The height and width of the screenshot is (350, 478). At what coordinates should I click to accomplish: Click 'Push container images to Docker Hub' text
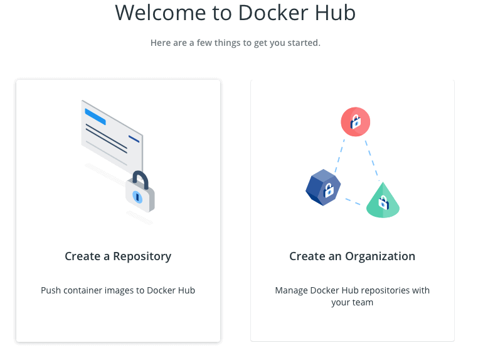[x=118, y=290]
